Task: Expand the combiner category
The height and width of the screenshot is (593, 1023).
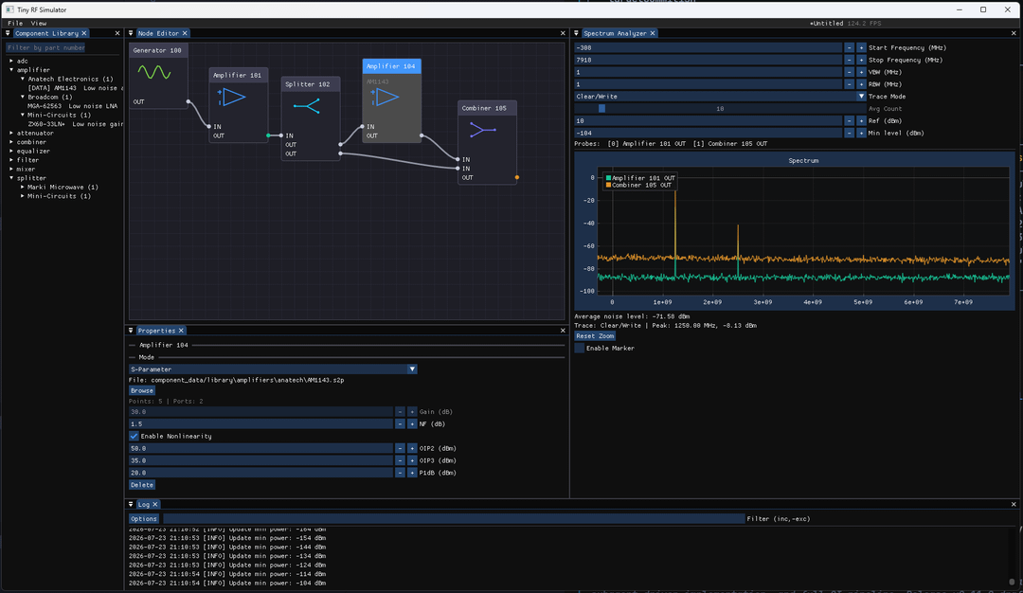Action: click(11, 142)
